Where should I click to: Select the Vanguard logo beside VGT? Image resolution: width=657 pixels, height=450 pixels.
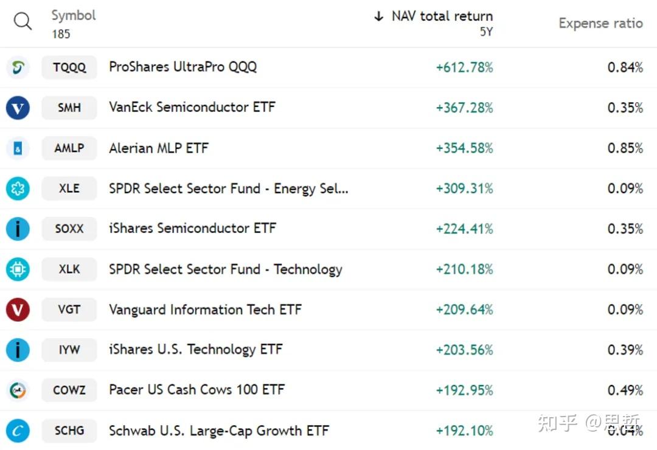18,310
